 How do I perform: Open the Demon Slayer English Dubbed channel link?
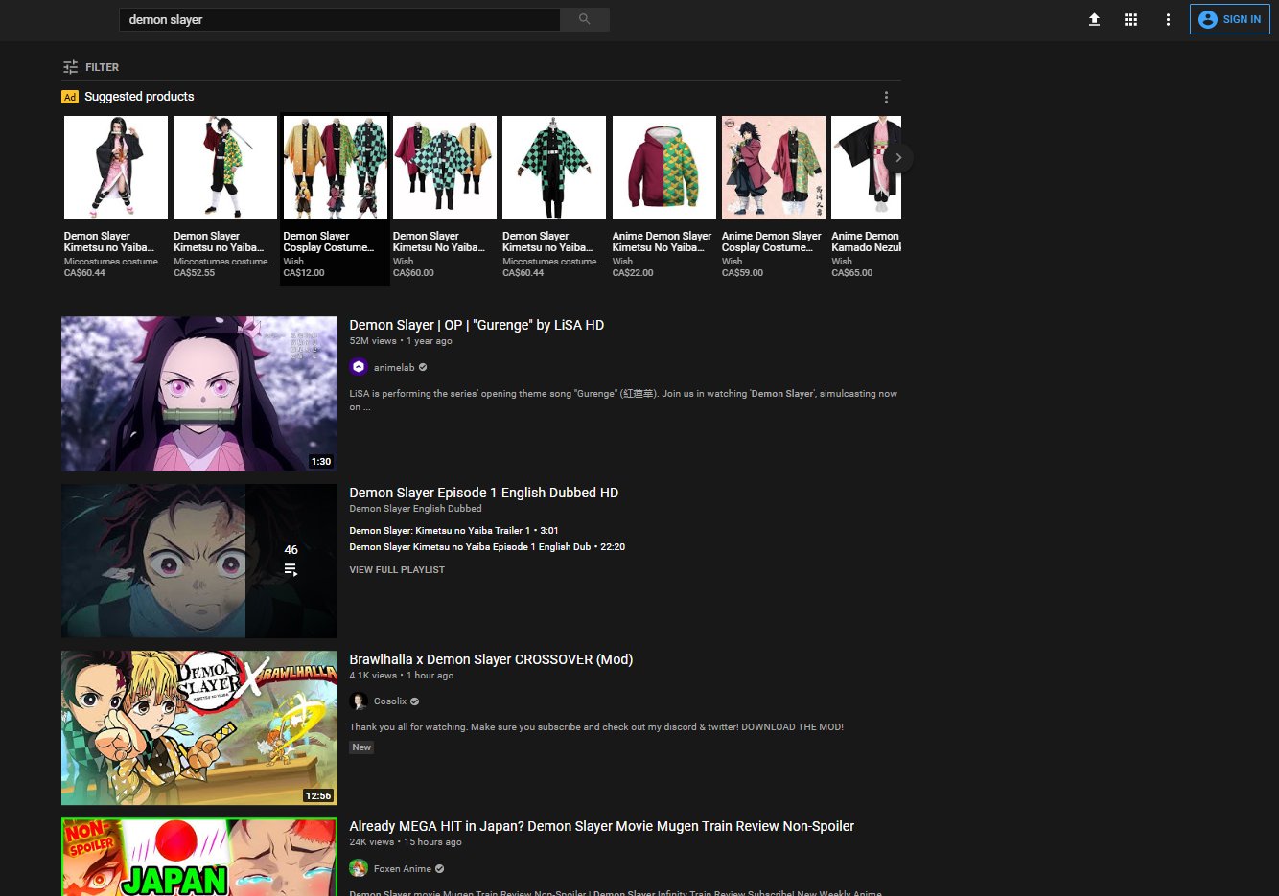click(415, 509)
